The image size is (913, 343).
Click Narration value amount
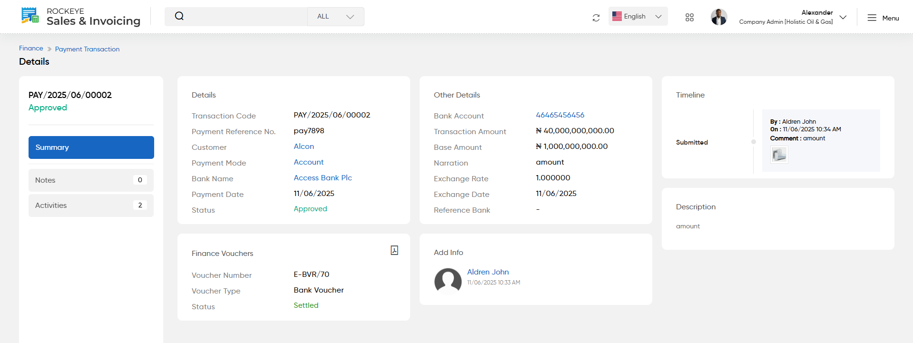[550, 162]
